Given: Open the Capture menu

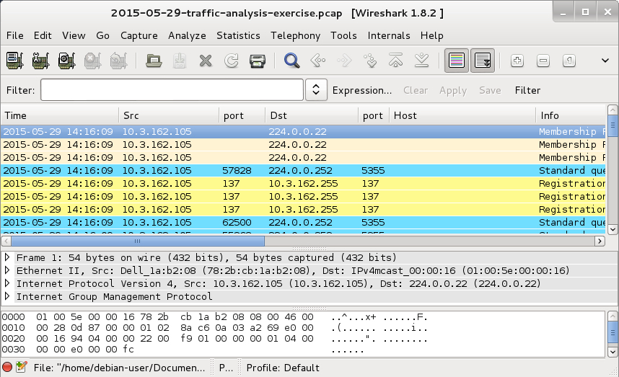Looking at the screenshot, I should (x=139, y=35).
